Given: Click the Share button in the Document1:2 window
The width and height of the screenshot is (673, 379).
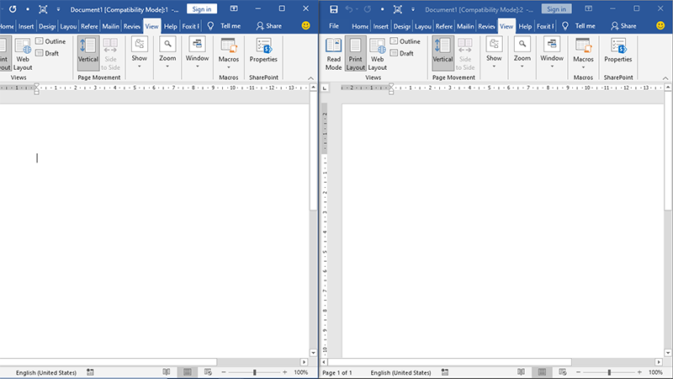Looking at the screenshot, I should coord(623,26).
